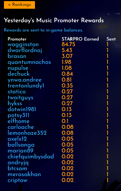Open ynwa.andree promoter link

coord(25,80)
